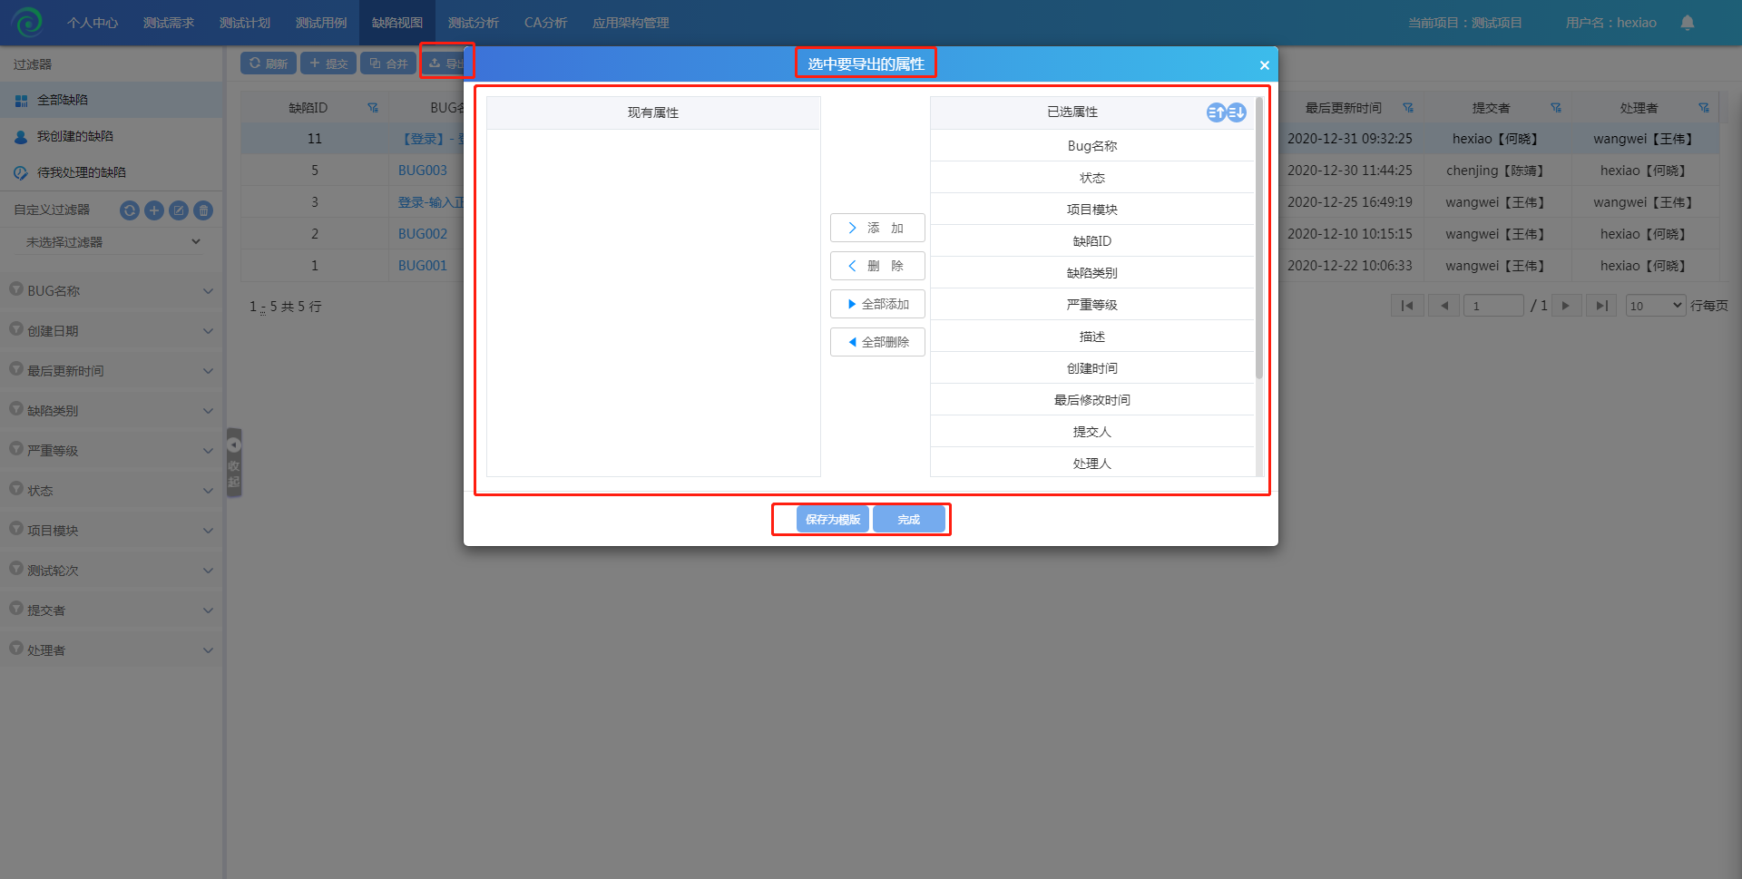The image size is (1742, 879).
Task: Click the 全部添加 button
Action: point(877,304)
